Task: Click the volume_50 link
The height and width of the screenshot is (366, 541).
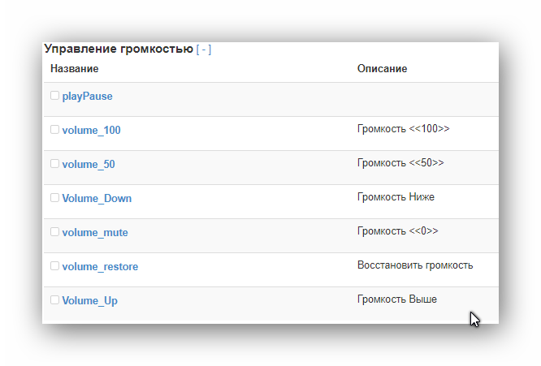Action: pyautogui.click(x=88, y=165)
